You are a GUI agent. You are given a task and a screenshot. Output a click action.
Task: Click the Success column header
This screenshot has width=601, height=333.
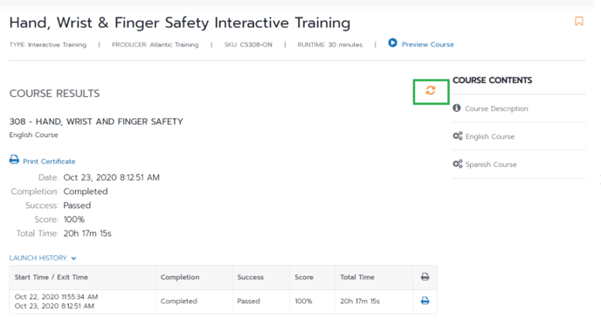click(x=251, y=277)
